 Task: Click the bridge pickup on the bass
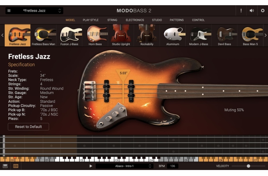click(106, 91)
